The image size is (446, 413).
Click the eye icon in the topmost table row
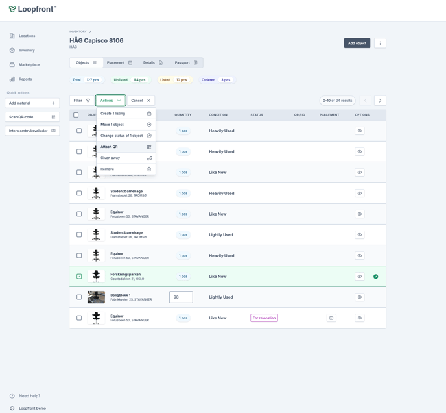(x=360, y=131)
